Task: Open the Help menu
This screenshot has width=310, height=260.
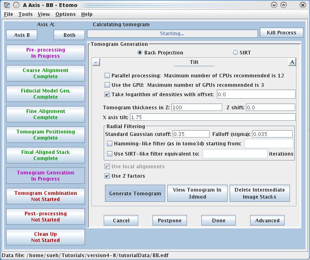Action: click(87, 14)
